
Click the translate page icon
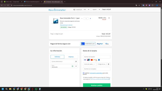(x=136, y=5)
